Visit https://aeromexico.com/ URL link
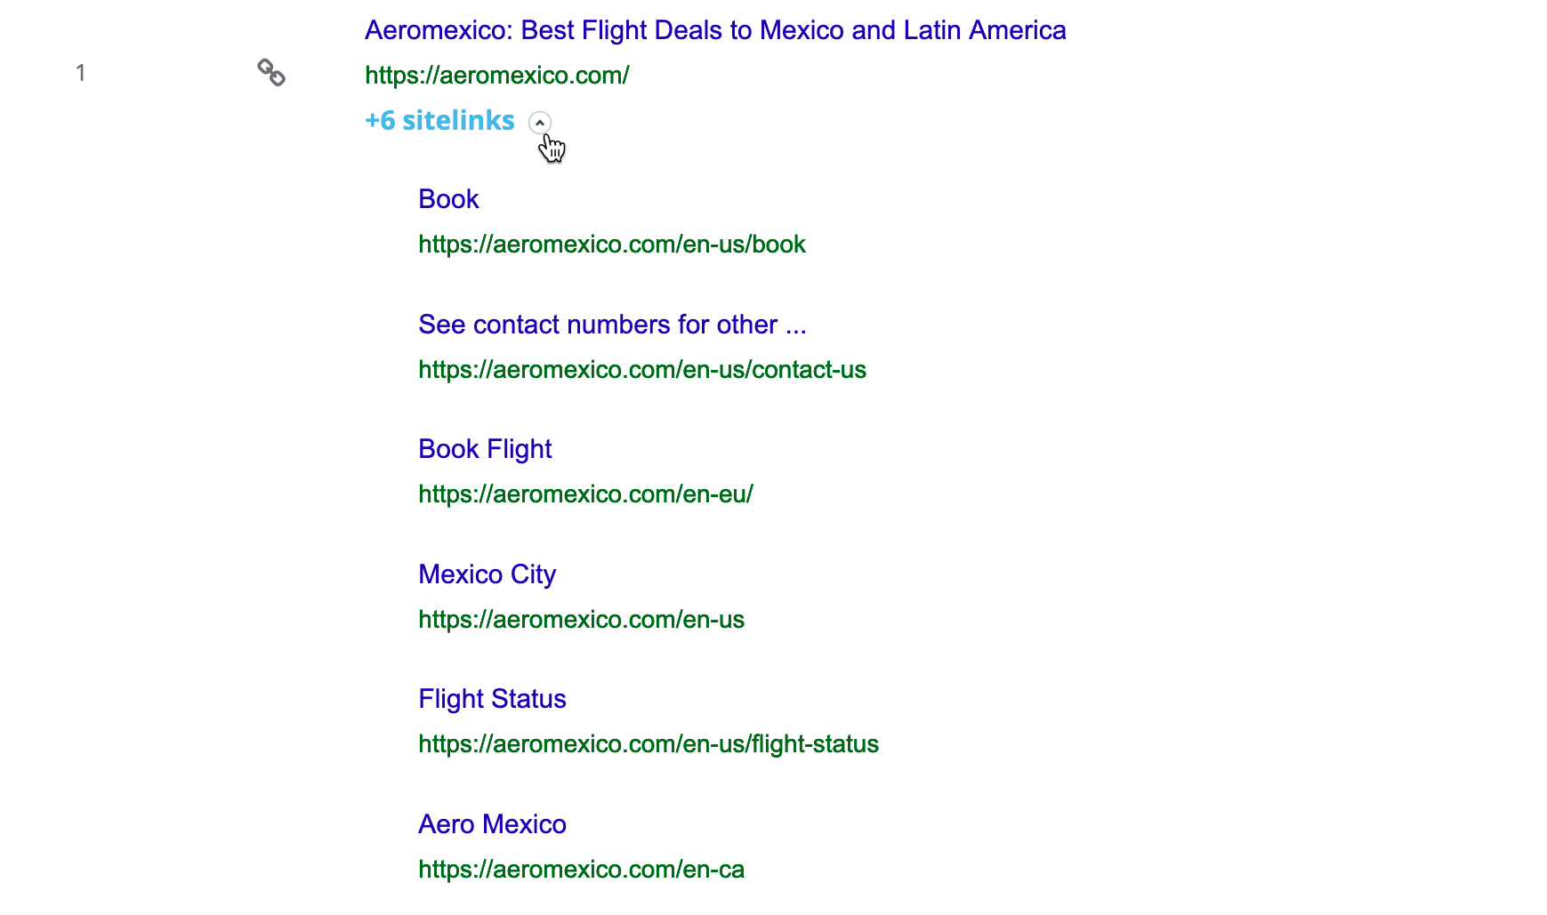 click(x=496, y=75)
